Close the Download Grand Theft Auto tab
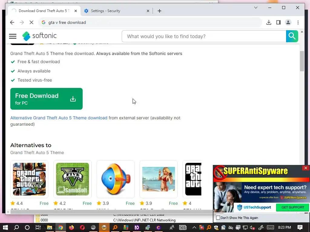 75,11
